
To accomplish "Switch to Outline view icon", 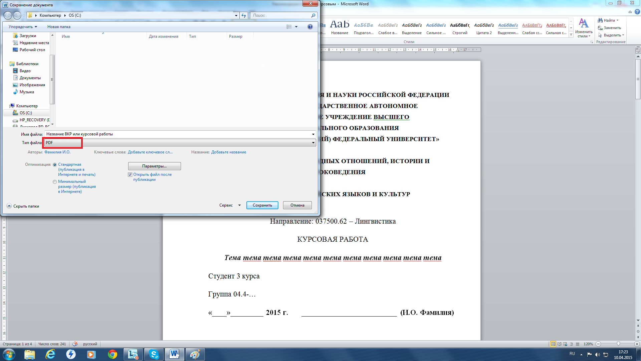I will point(571,344).
